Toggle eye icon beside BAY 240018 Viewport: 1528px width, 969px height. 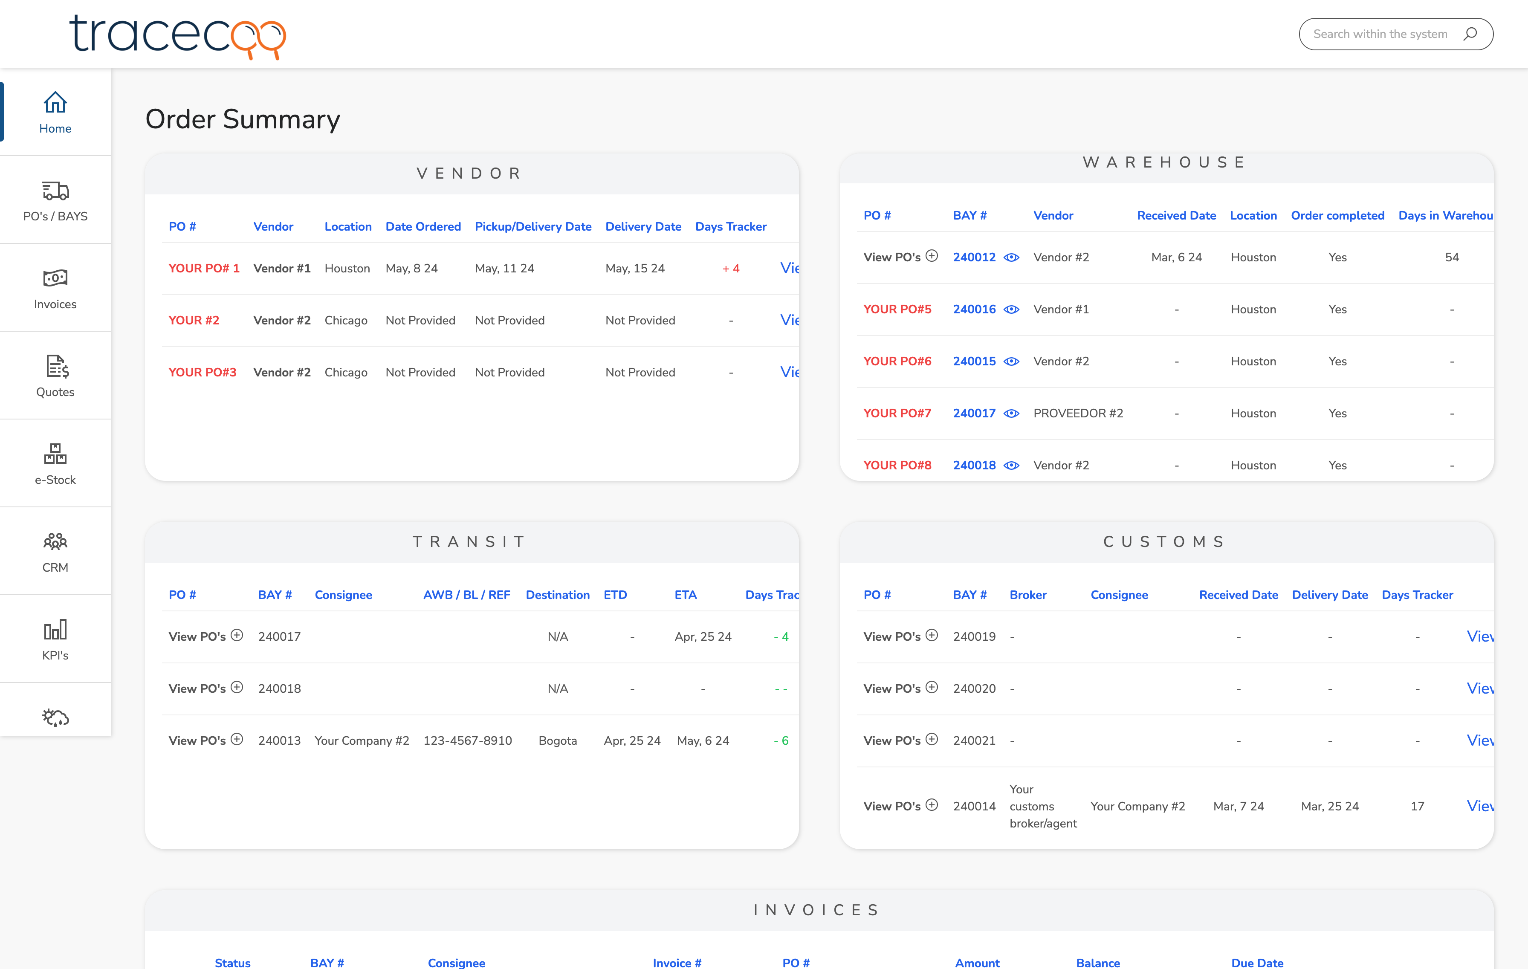click(x=1011, y=466)
